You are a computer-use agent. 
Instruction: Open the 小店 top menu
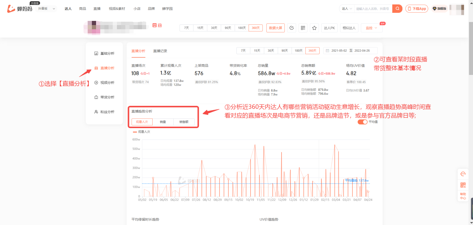(x=137, y=9)
